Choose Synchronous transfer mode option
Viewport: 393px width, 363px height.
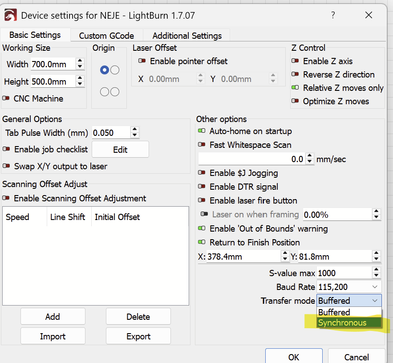[349, 322]
